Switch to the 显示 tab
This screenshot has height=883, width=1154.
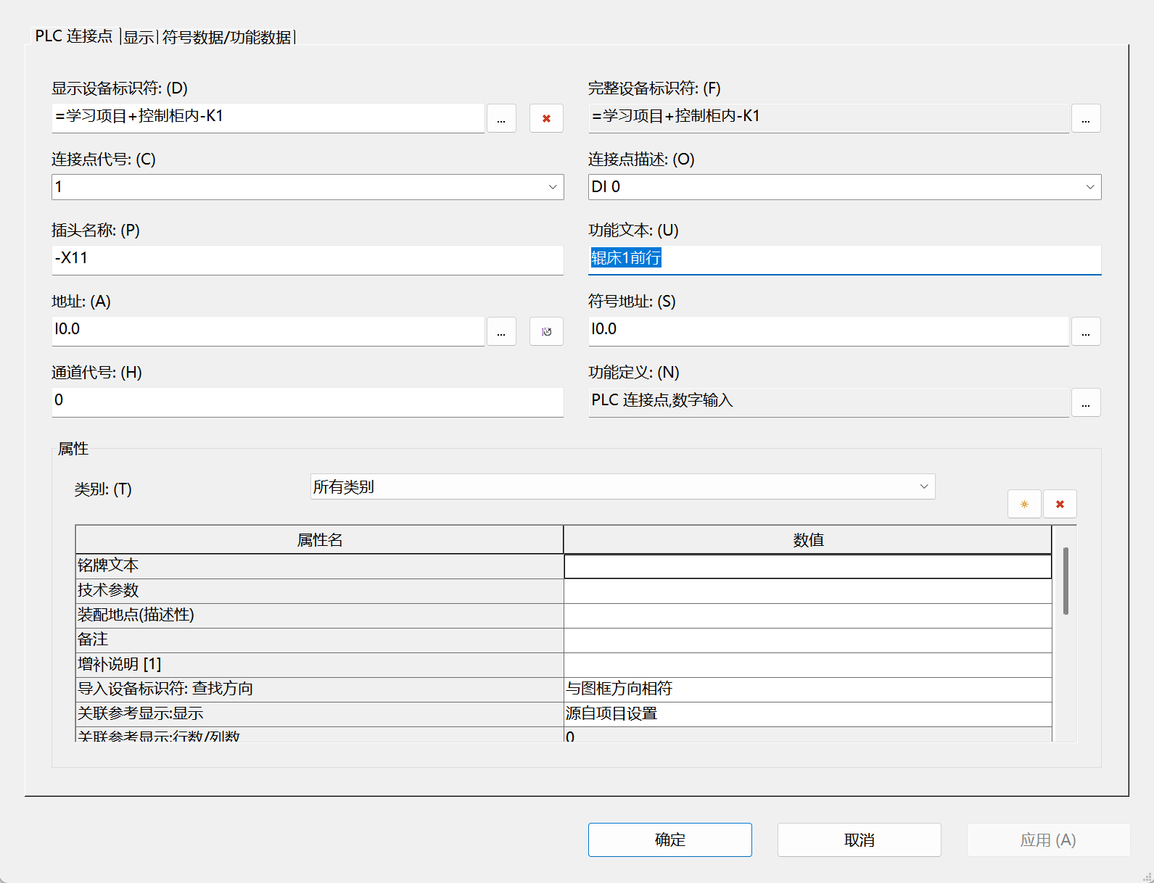click(139, 37)
